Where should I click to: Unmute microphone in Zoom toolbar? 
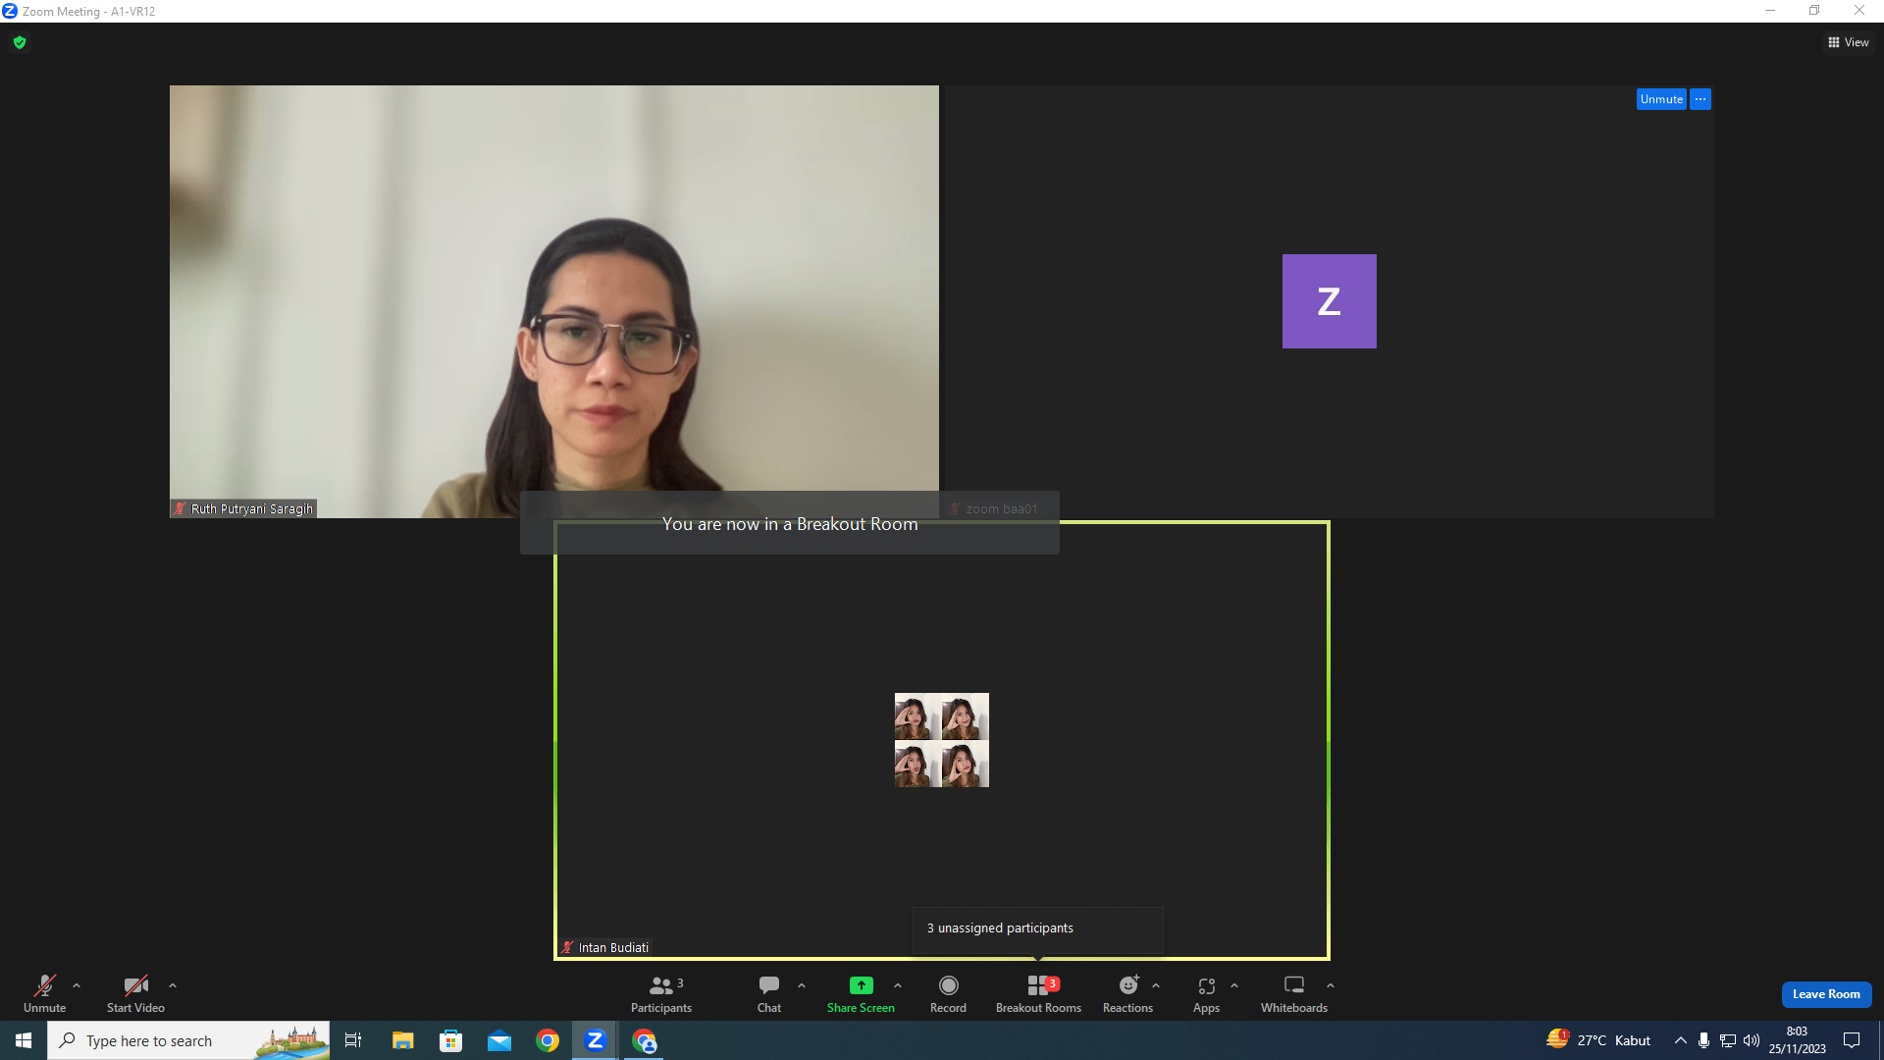pos(44,993)
